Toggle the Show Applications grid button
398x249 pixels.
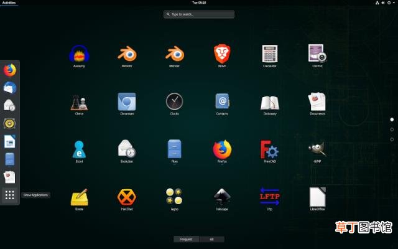[10, 195]
